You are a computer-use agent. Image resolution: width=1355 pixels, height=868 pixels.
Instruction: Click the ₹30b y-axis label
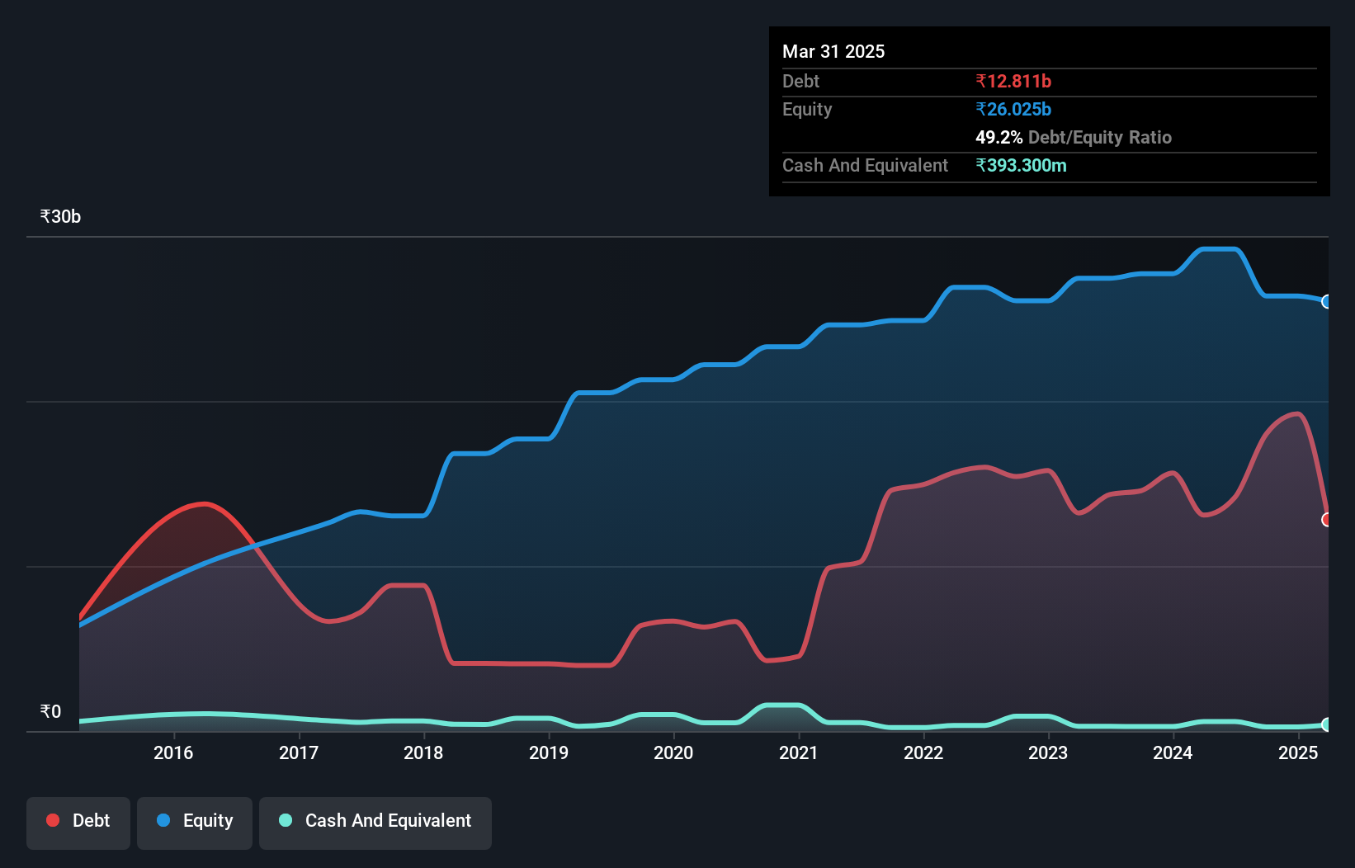60,216
